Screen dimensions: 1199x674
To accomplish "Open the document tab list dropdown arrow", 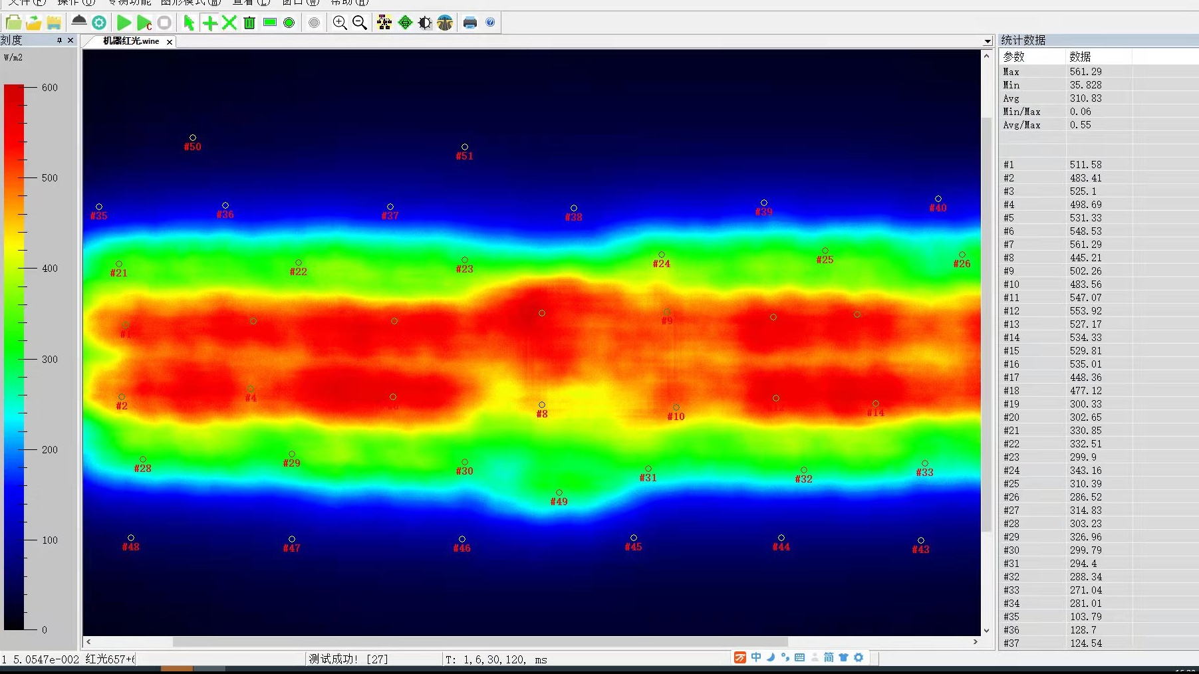I will pyautogui.click(x=988, y=41).
